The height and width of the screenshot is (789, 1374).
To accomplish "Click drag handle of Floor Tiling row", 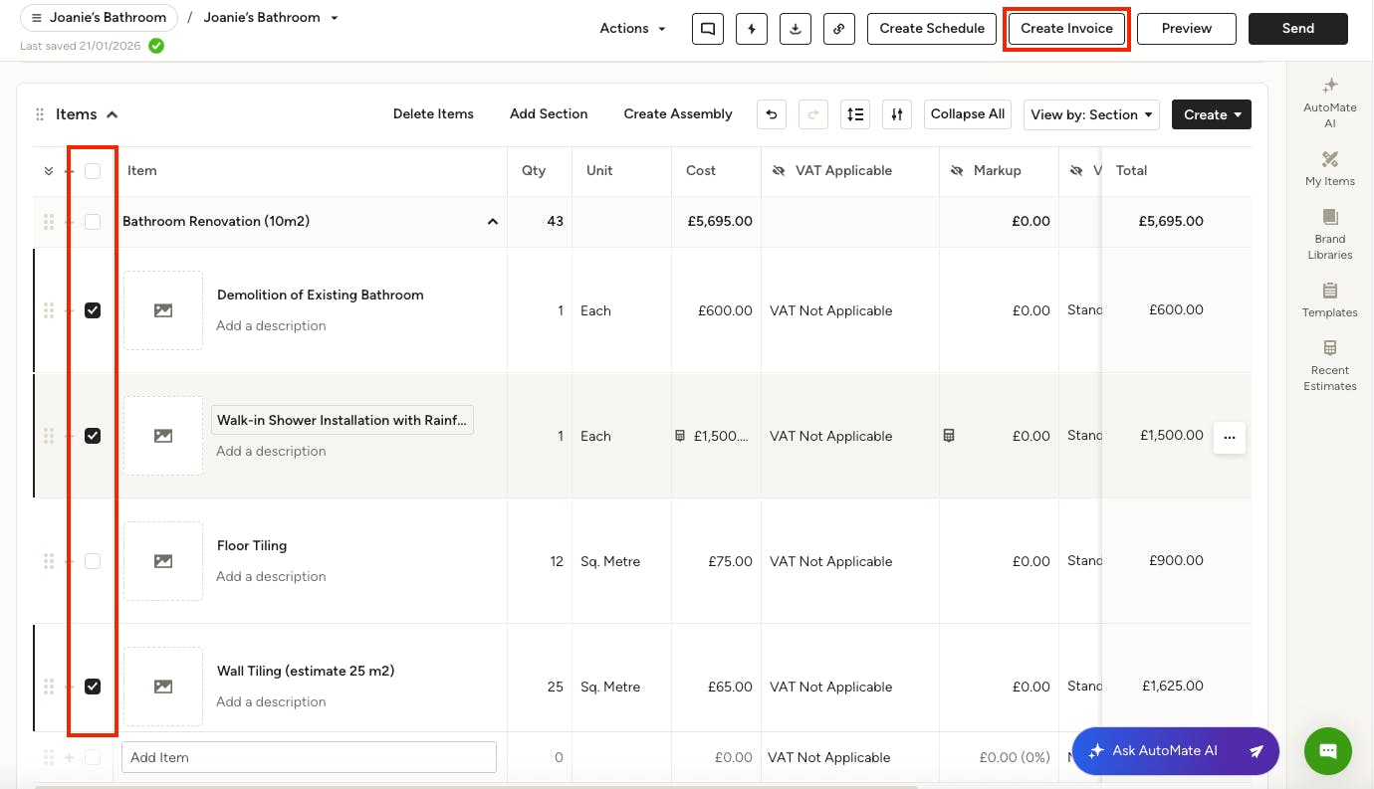I will (x=48, y=561).
